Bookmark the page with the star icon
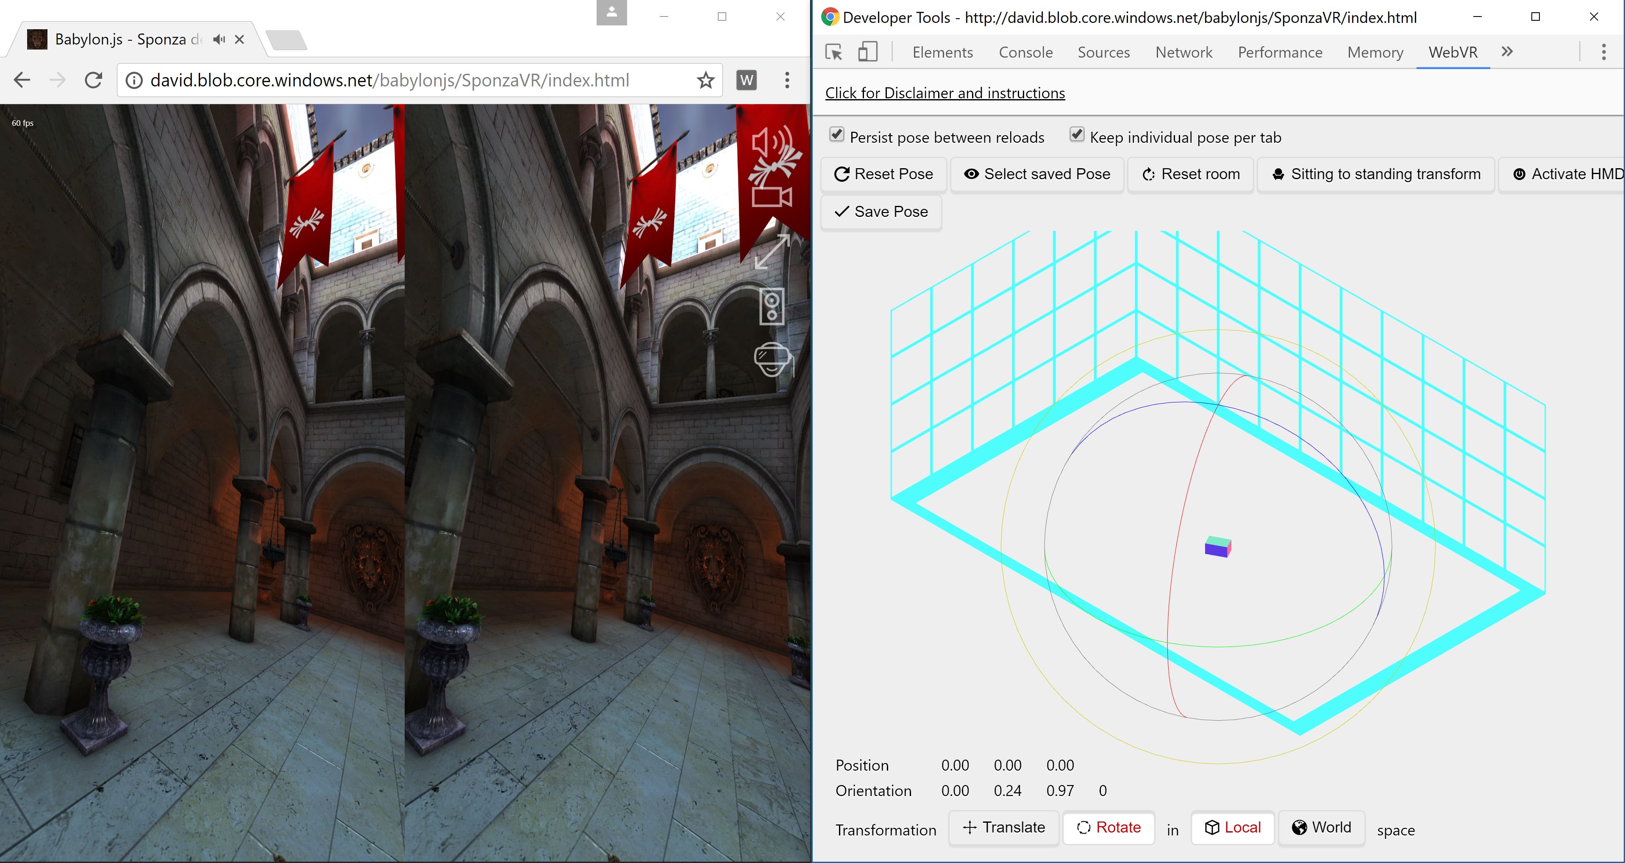1625x863 pixels. coord(705,80)
